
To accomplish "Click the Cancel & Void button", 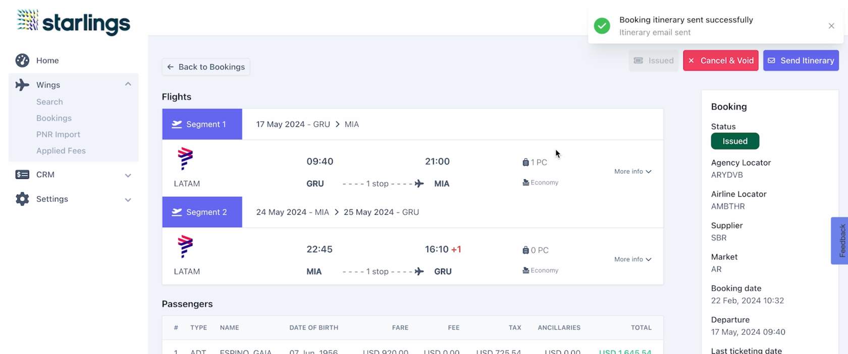I will (x=720, y=61).
